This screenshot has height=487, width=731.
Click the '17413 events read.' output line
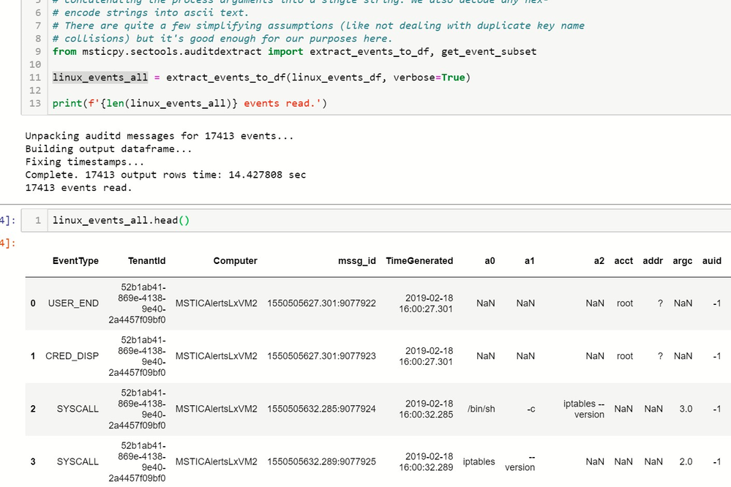click(79, 188)
